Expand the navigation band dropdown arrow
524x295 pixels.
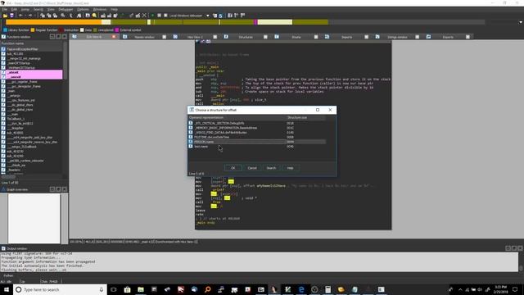click(x=521, y=22)
